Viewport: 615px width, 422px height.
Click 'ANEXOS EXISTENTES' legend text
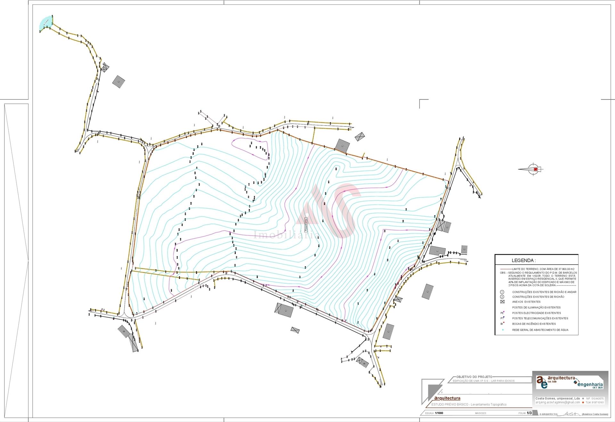point(526,302)
